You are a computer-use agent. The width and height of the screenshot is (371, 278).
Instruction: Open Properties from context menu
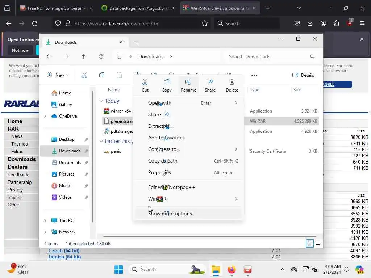click(x=188, y=172)
